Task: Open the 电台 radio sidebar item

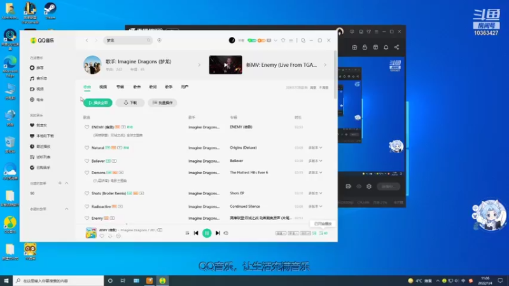Action: click(37, 100)
